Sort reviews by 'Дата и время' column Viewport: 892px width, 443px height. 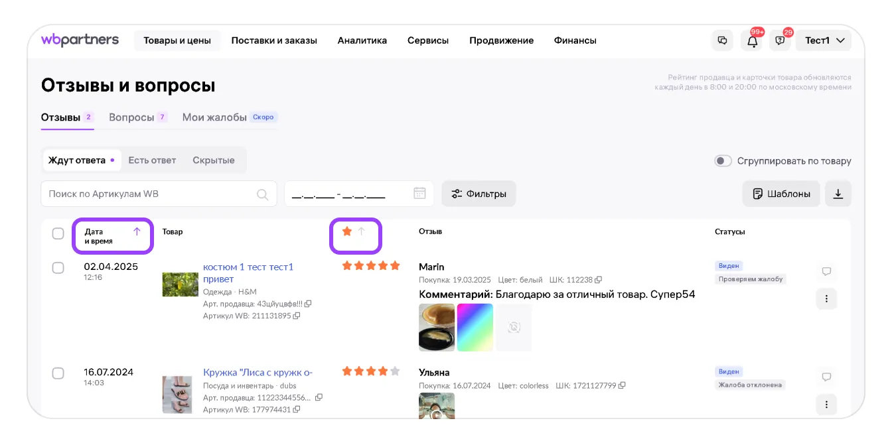(x=112, y=236)
